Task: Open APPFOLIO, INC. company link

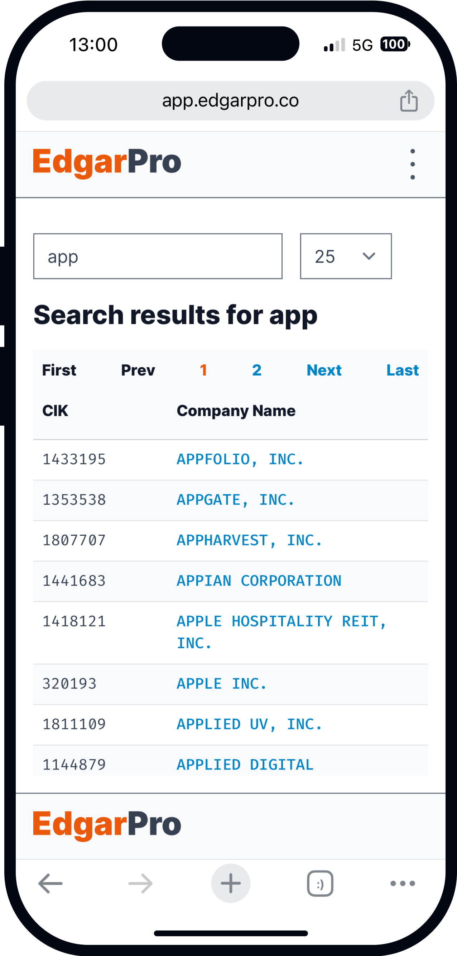Action: pos(240,459)
